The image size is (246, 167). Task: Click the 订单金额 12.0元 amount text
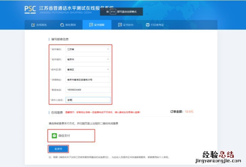pyautogui.click(x=182, y=112)
